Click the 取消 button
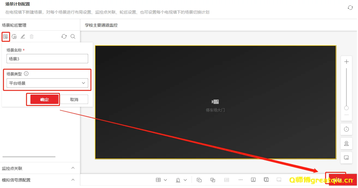The width and height of the screenshot is (358, 188). coord(74,99)
